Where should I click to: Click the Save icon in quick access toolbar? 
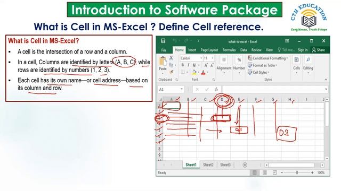[x=163, y=41]
